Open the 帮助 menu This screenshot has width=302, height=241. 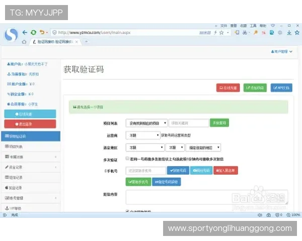click(x=263, y=26)
